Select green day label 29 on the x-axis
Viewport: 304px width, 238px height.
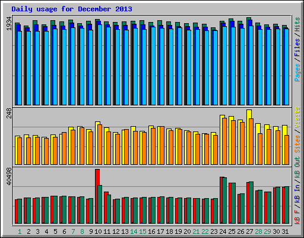267,231
